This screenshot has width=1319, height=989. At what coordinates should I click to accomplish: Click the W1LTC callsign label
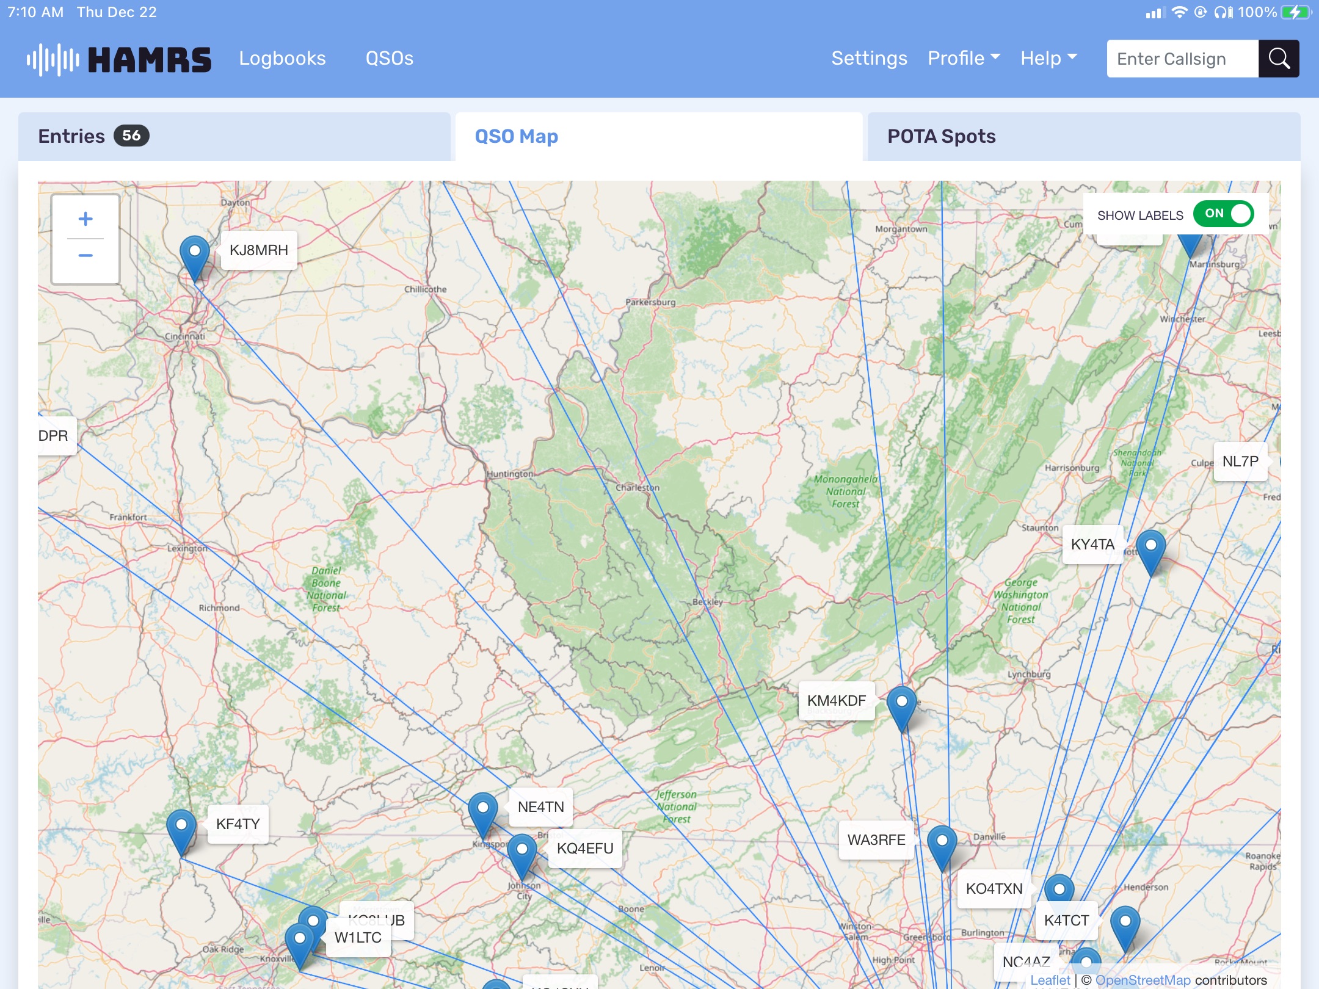[358, 938]
